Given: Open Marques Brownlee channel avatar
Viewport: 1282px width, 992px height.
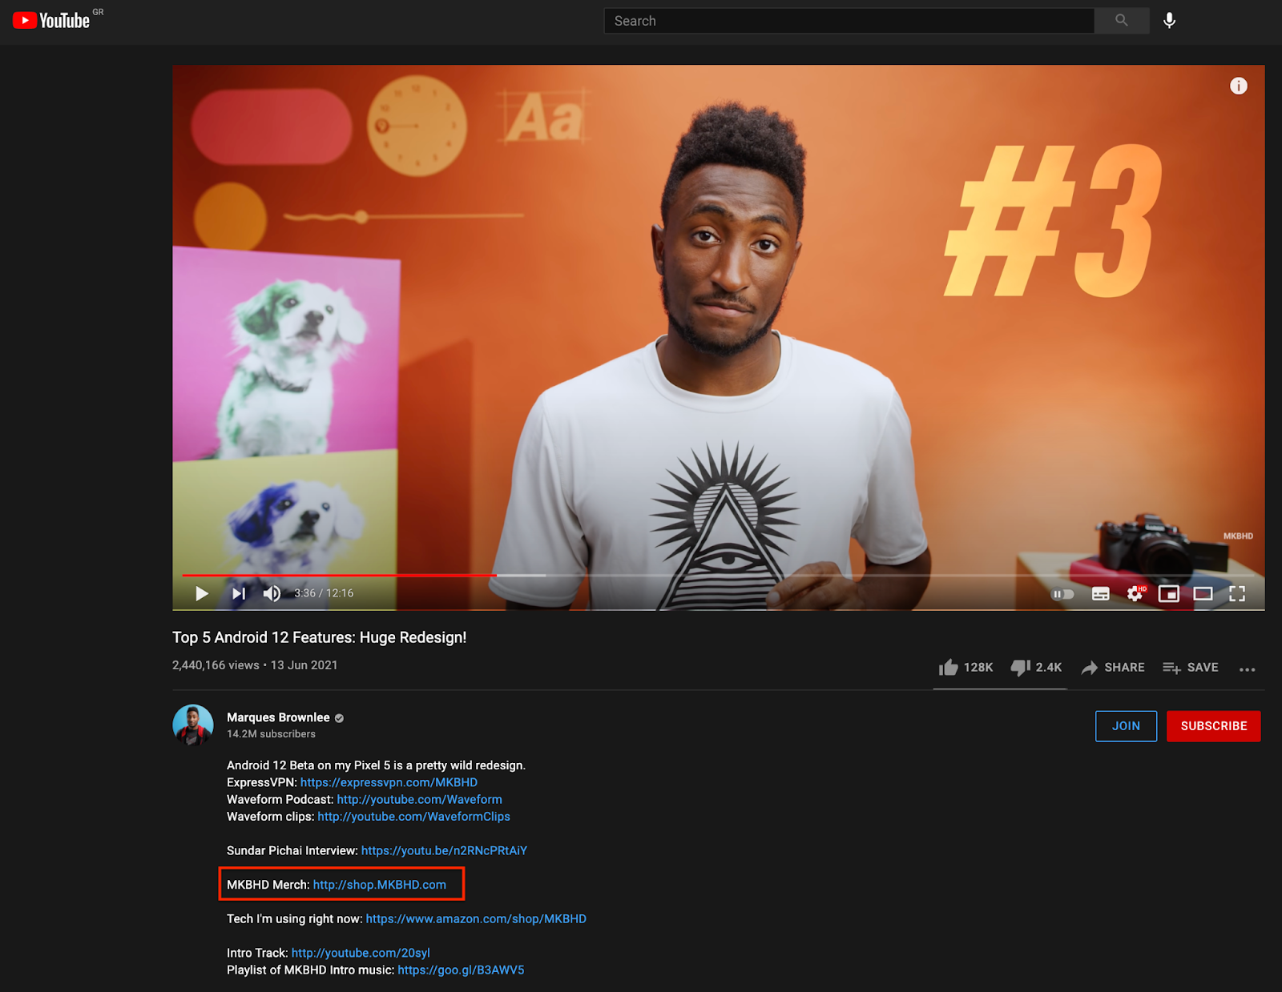Looking at the screenshot, I should [x=193, y=725].
